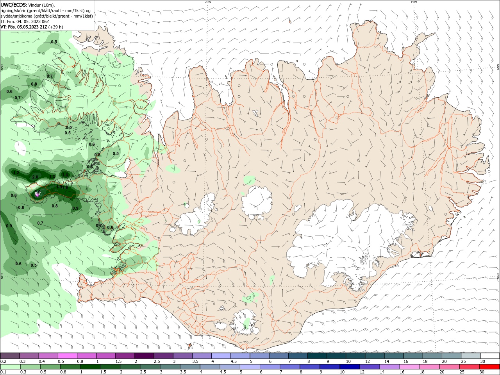Pick upper-scale swatch between 0.3 and 0.4

pyautogui.click(x=29, y=356)
